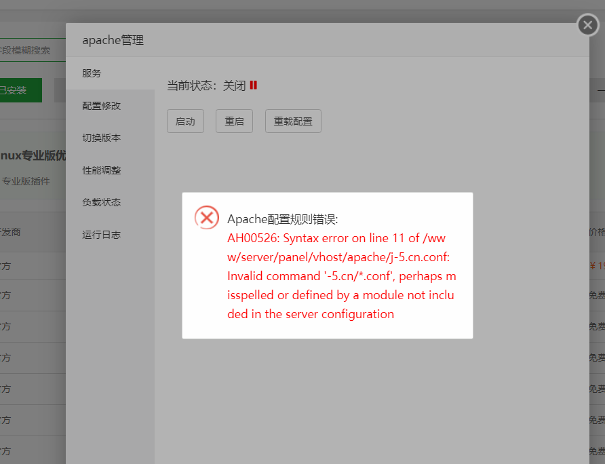Close the apache管理 dialog with the X button
The width and height of the screenshot is (605, 464).
(587, 25)
